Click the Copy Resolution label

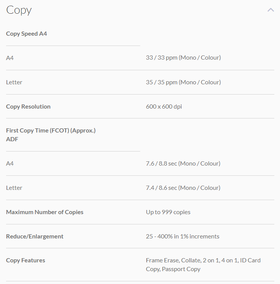tap(28, 106)
